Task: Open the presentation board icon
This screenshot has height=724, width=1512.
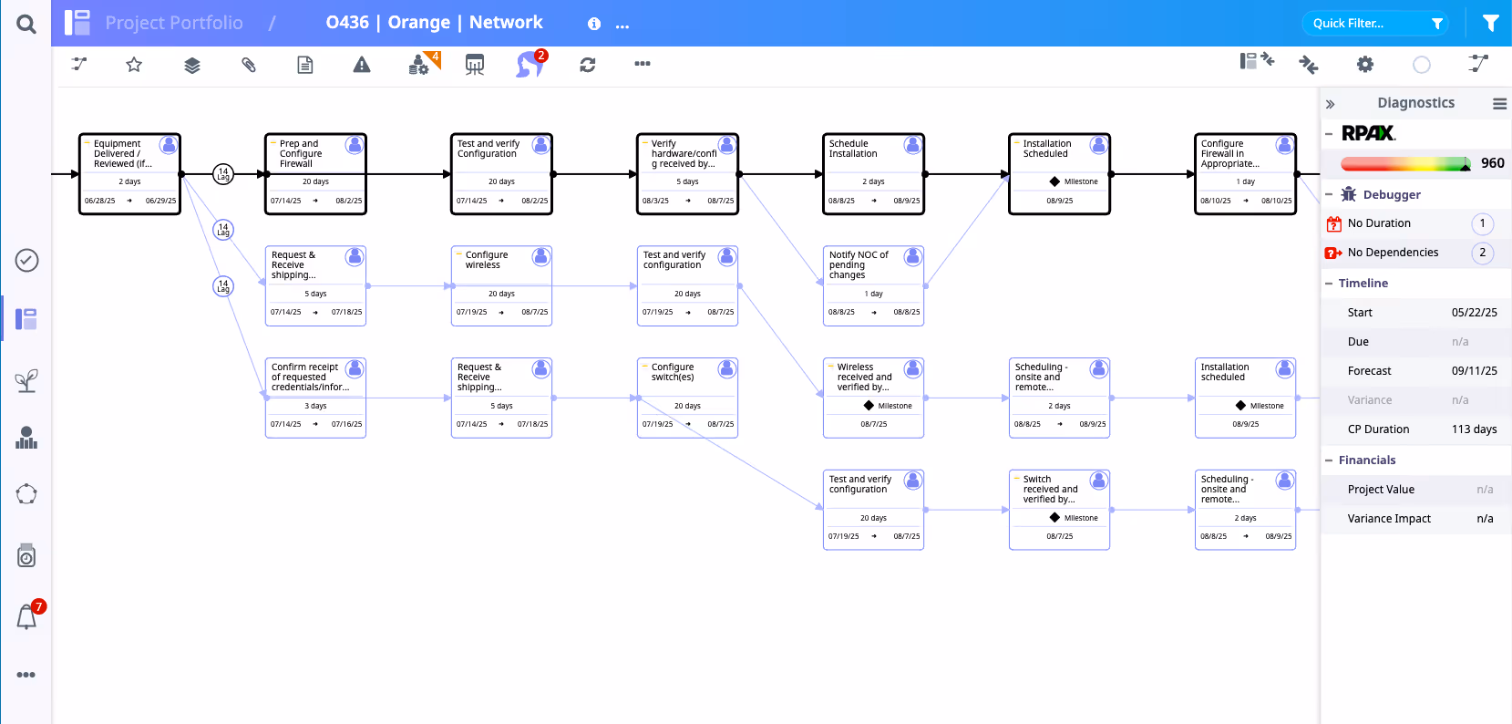Action: pos(475,65)
